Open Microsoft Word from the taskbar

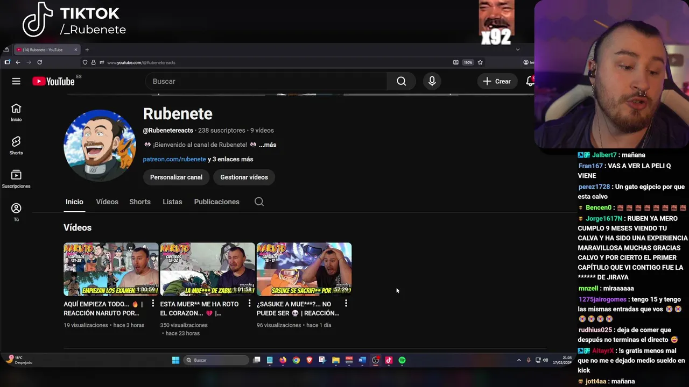click(x=362, y=360)
